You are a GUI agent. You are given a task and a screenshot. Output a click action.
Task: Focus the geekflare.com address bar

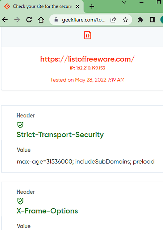[x=84, y=20]
